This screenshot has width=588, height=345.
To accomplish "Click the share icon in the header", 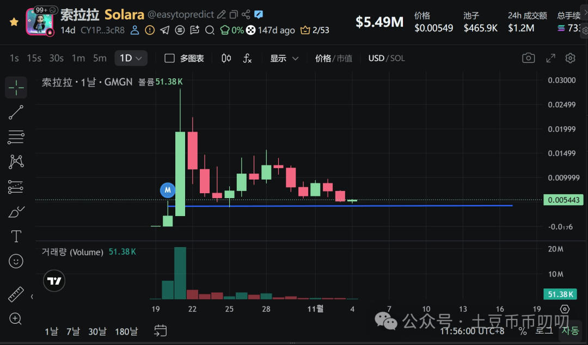I will coord(246,14).
